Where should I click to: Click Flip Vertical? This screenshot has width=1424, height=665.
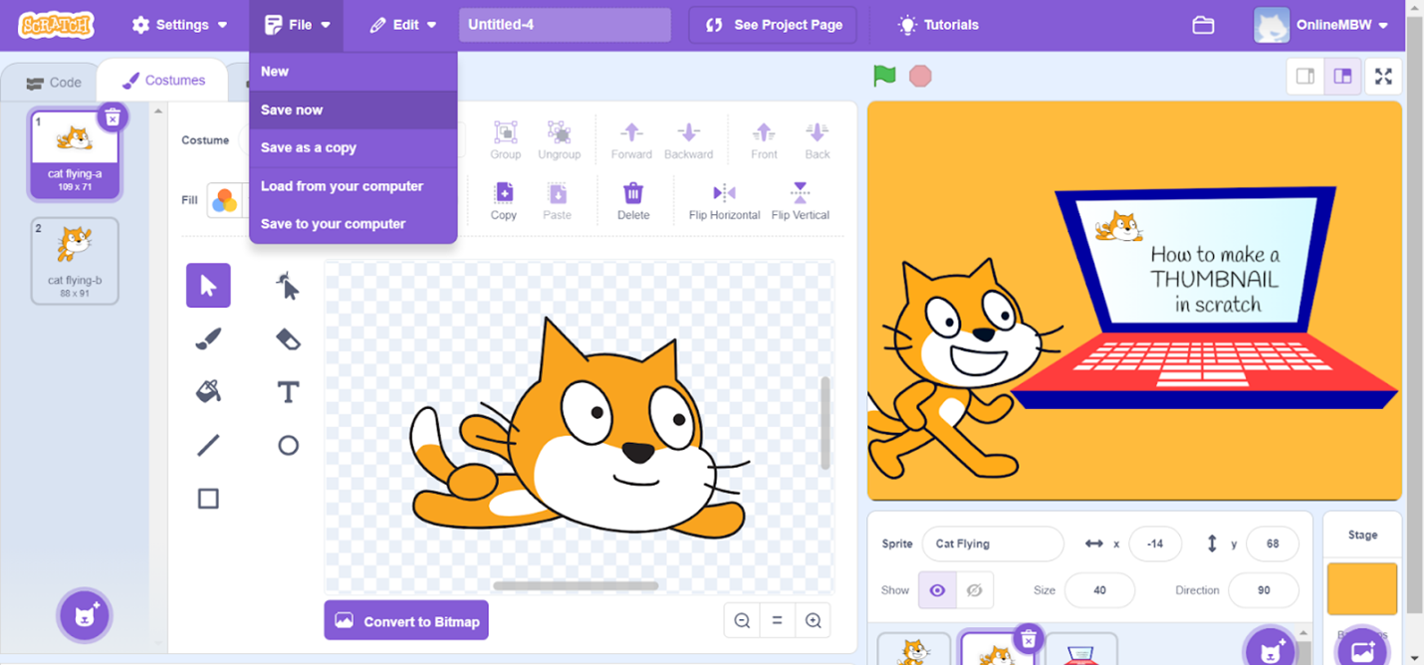click(x=800, y=200)
